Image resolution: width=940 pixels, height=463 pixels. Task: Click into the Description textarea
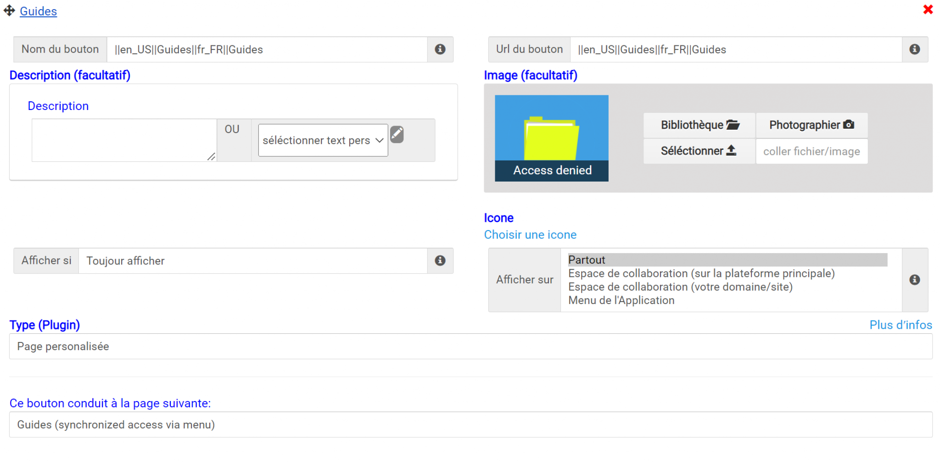pyautogui.click(x=124, y=140)
